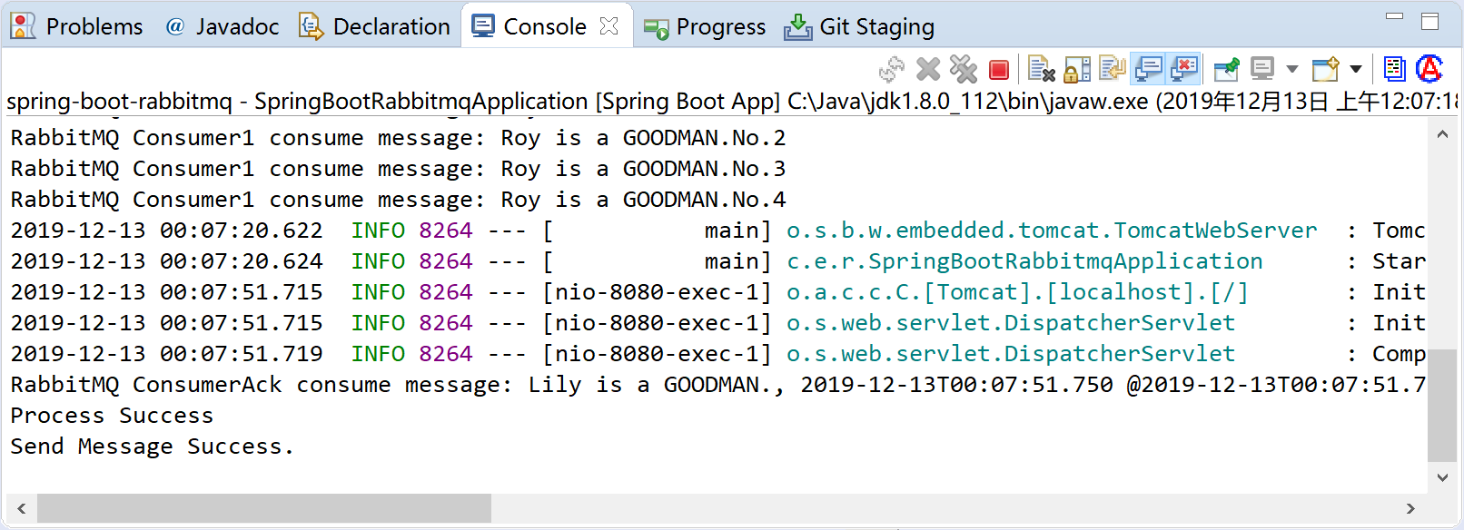Click Remove All Terminated Launches icon
1464x530 pixels.
[963, 69]
